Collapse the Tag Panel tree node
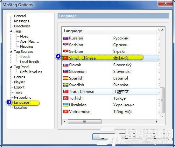The height and width of the screenshot is (147, 175). click(11, 67)
